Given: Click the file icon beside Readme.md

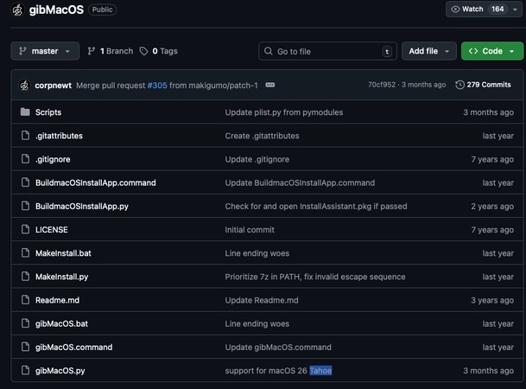Looking at the screenshot, I should pos(25,300).
